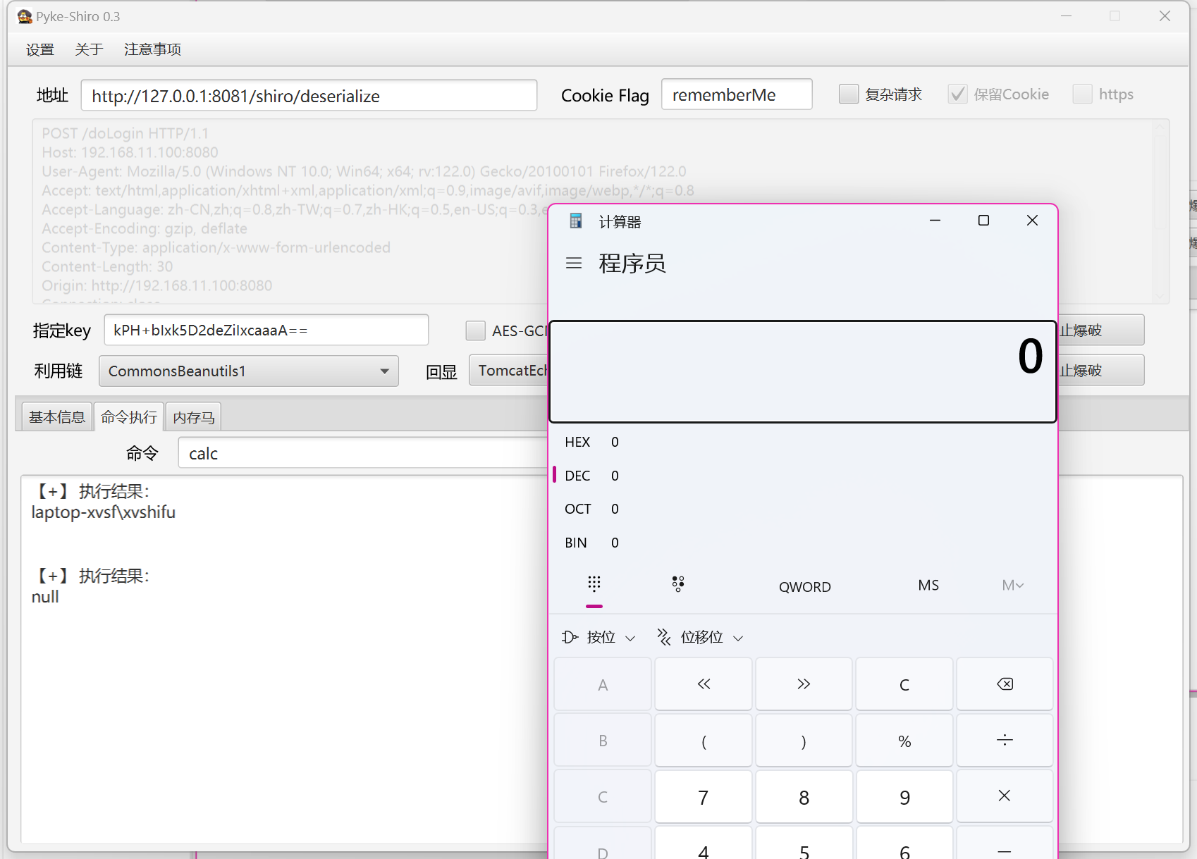The width and height of the screenshot is (1197, 859).
Task: Maximize the calculator window
Action: 983,221
